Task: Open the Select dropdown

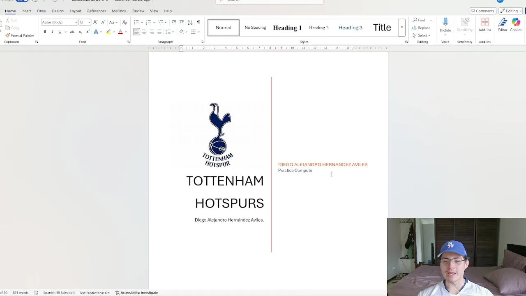Action: [x=422, y=35]
